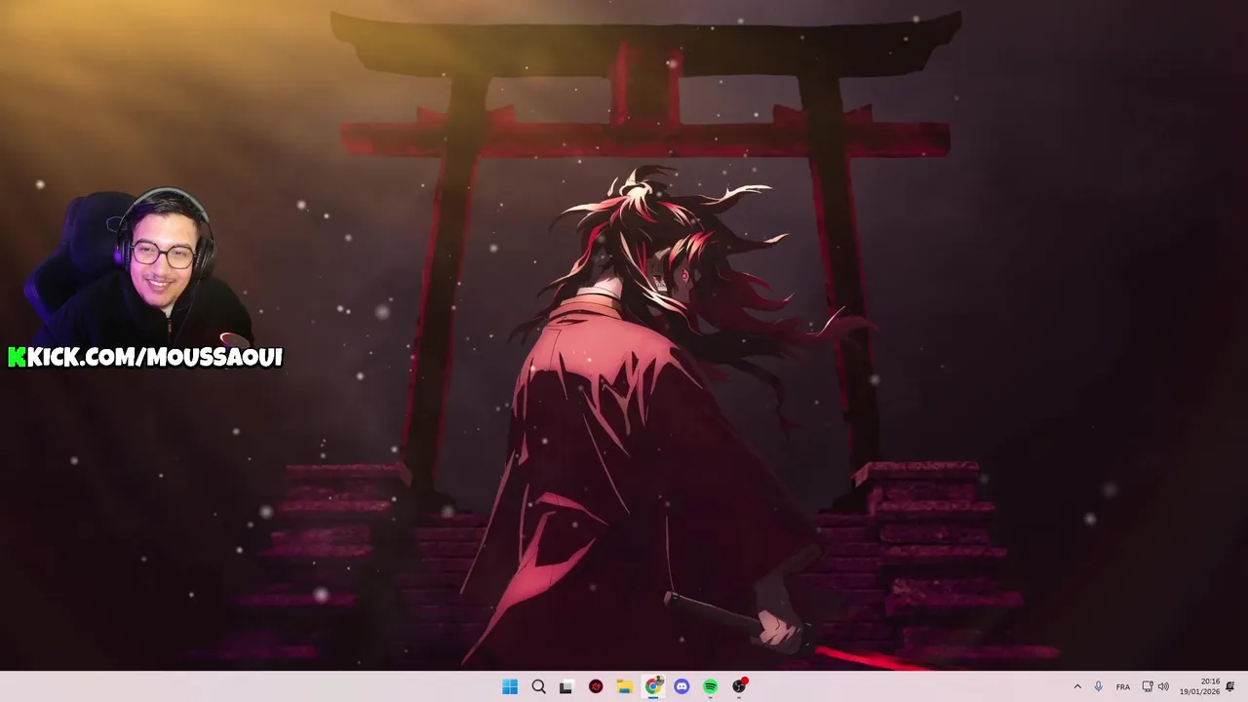Open File Explorer folder icon
Image resolution: width=1248 pixels, height=702 pixels.
click(x=625, y=686)
